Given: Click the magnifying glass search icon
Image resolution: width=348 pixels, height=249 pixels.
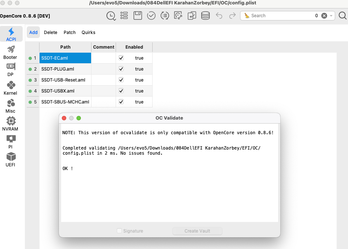Looking at the screenshot, I should pyautogui.click(x=343, y=16).
